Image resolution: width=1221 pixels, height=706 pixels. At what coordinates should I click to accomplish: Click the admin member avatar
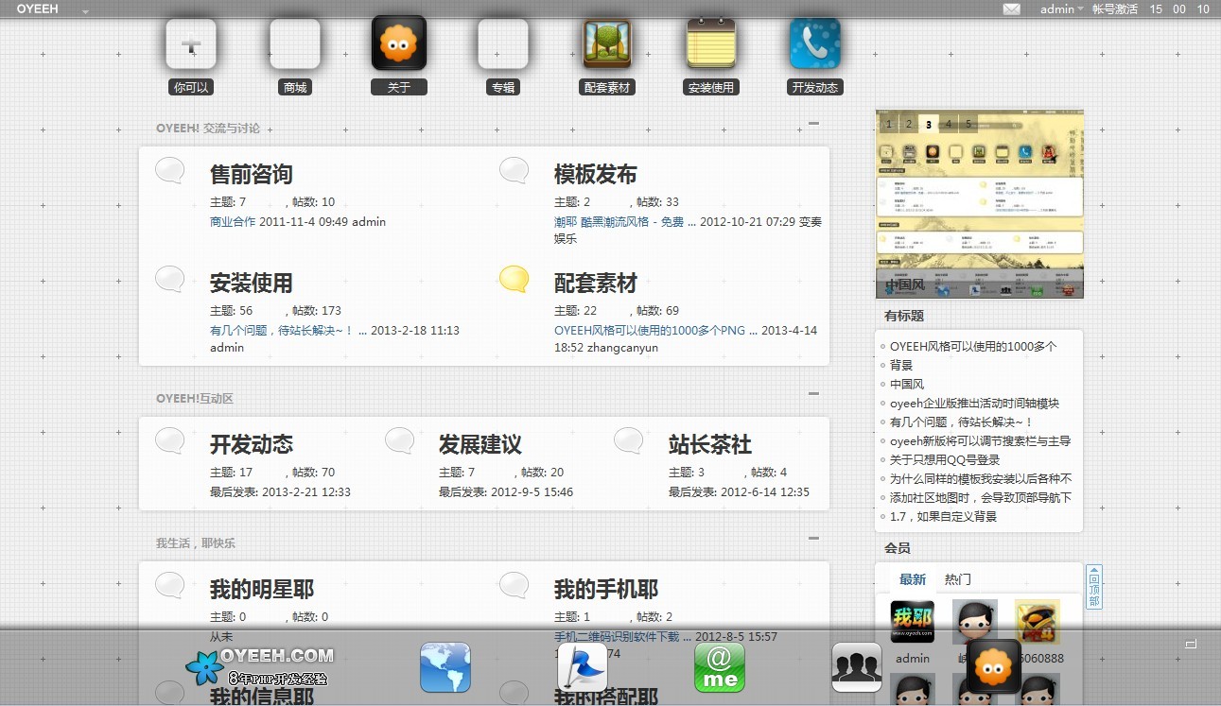point(913,622)
